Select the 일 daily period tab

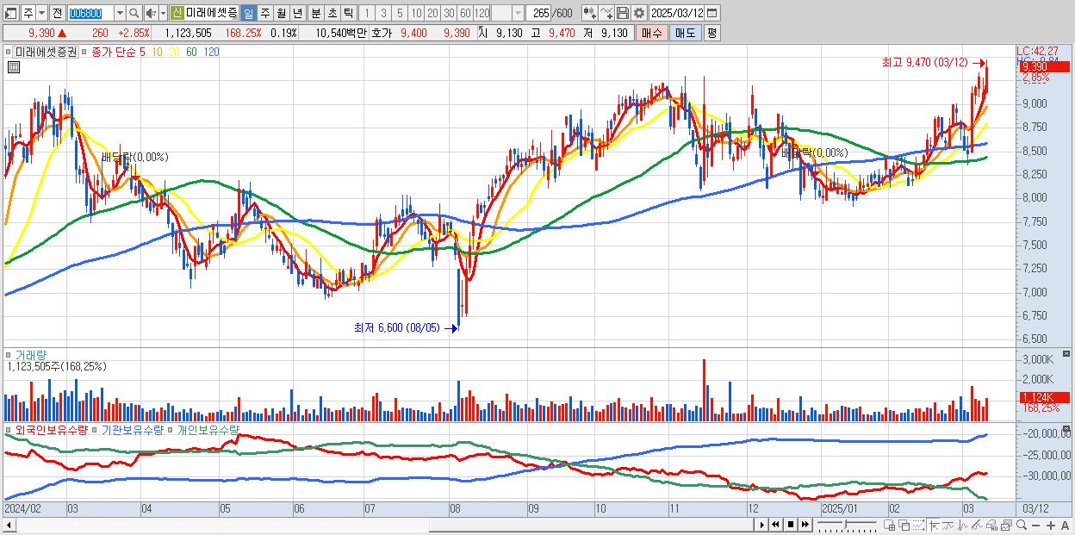click(x=248, y=13)
